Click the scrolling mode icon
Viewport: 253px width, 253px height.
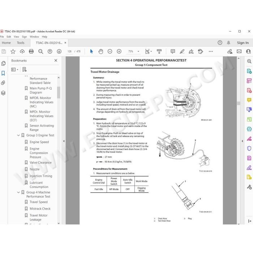[x=159, y=51]
